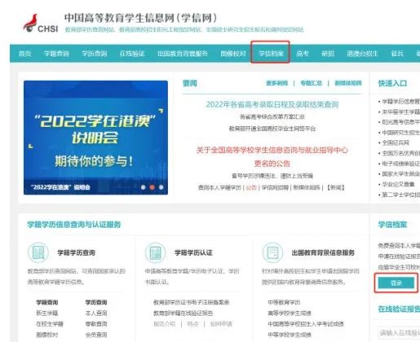Click the 【新闻】 link
The height and width of the screenshot is (342, 420).
coord(336,187)
